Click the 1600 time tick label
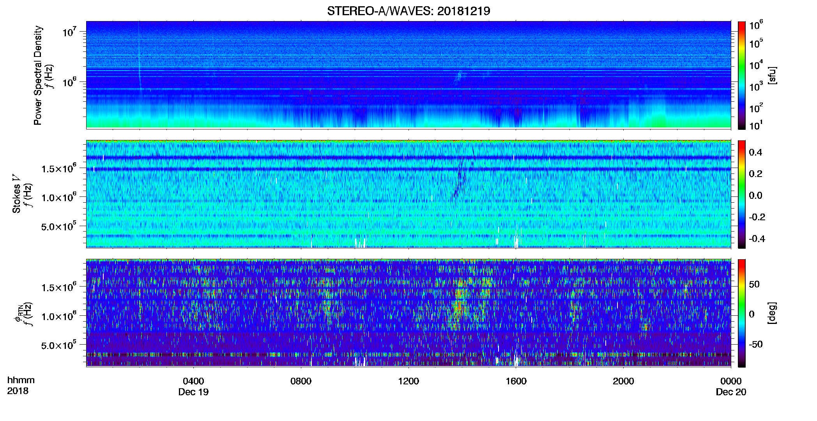The width and height of the screenshot is (817, 421). point(516,381)
